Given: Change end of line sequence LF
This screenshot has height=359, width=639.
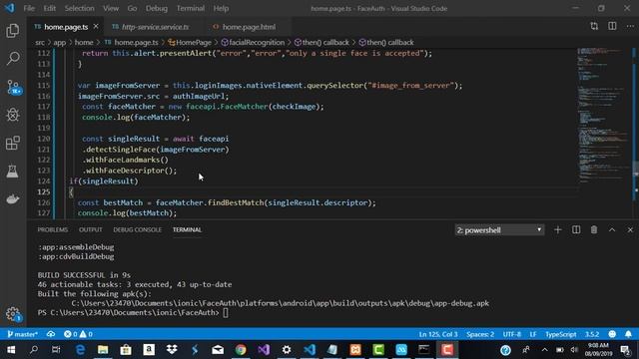Looking at the screenshot, I should [532, 334].
